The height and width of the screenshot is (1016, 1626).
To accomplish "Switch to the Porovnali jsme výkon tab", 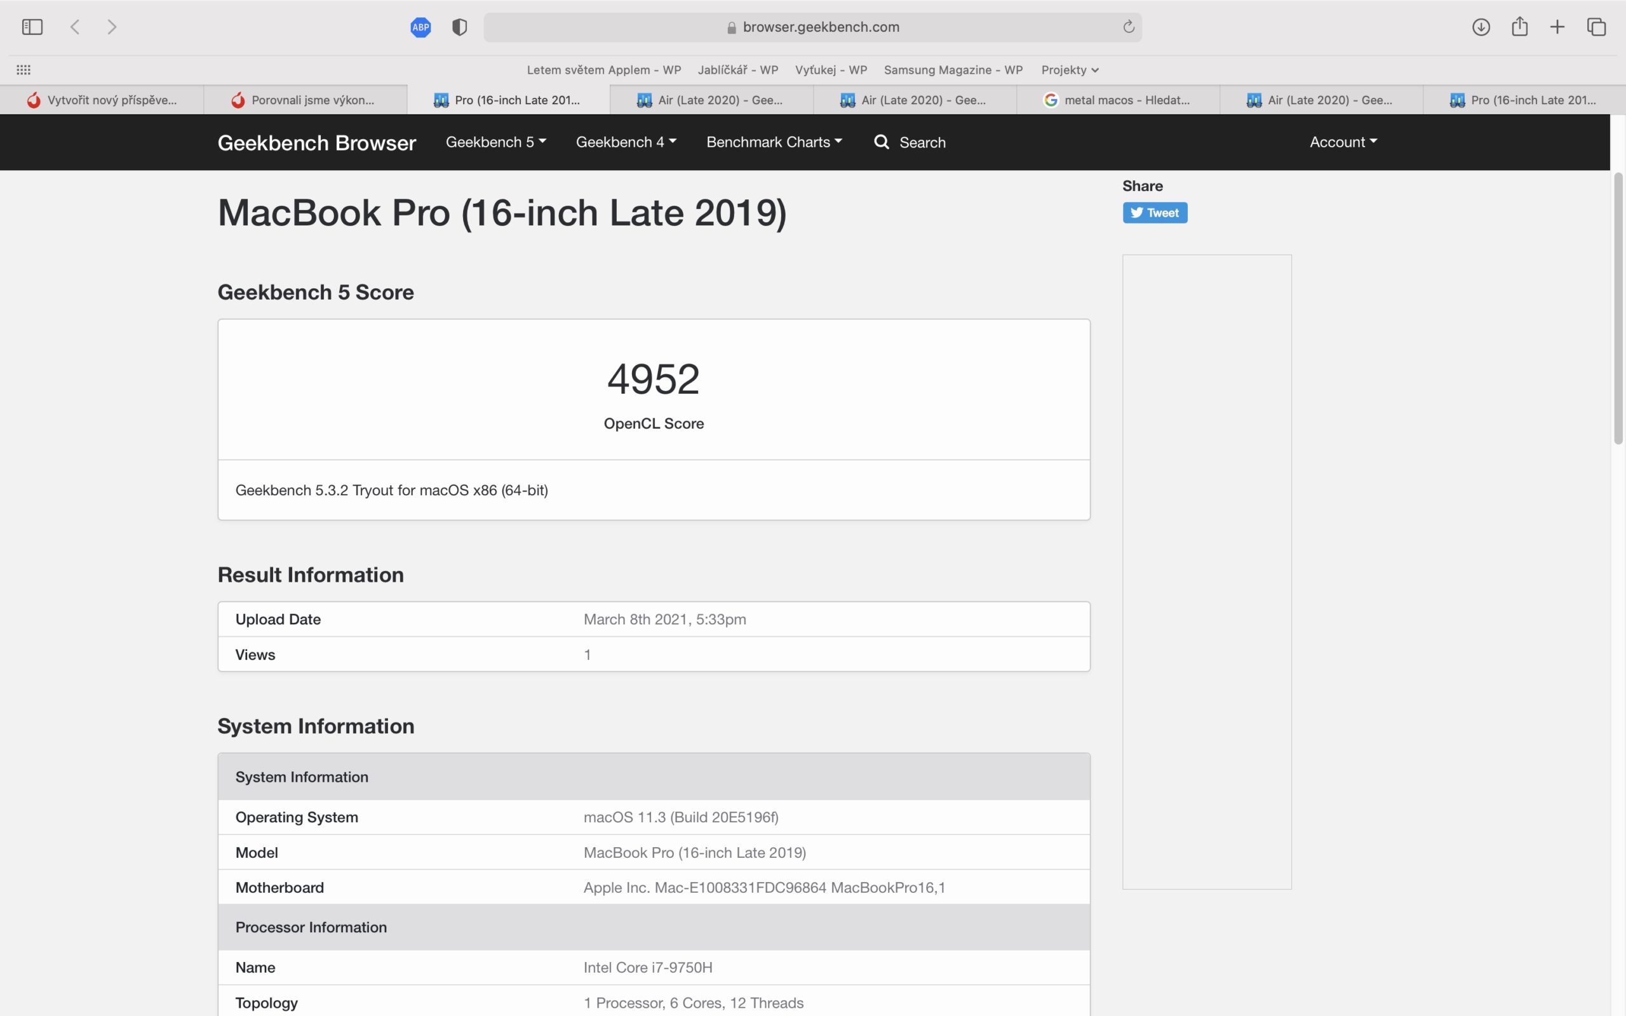I will 305,100.
